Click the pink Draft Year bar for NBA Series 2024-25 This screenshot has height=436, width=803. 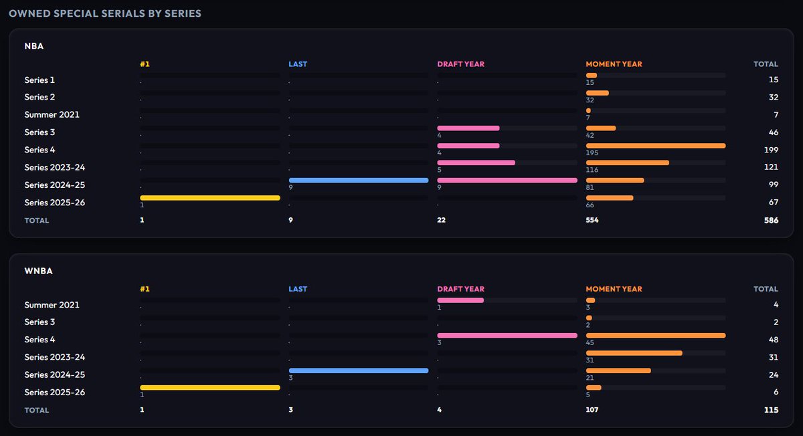[x=507, y=181]
